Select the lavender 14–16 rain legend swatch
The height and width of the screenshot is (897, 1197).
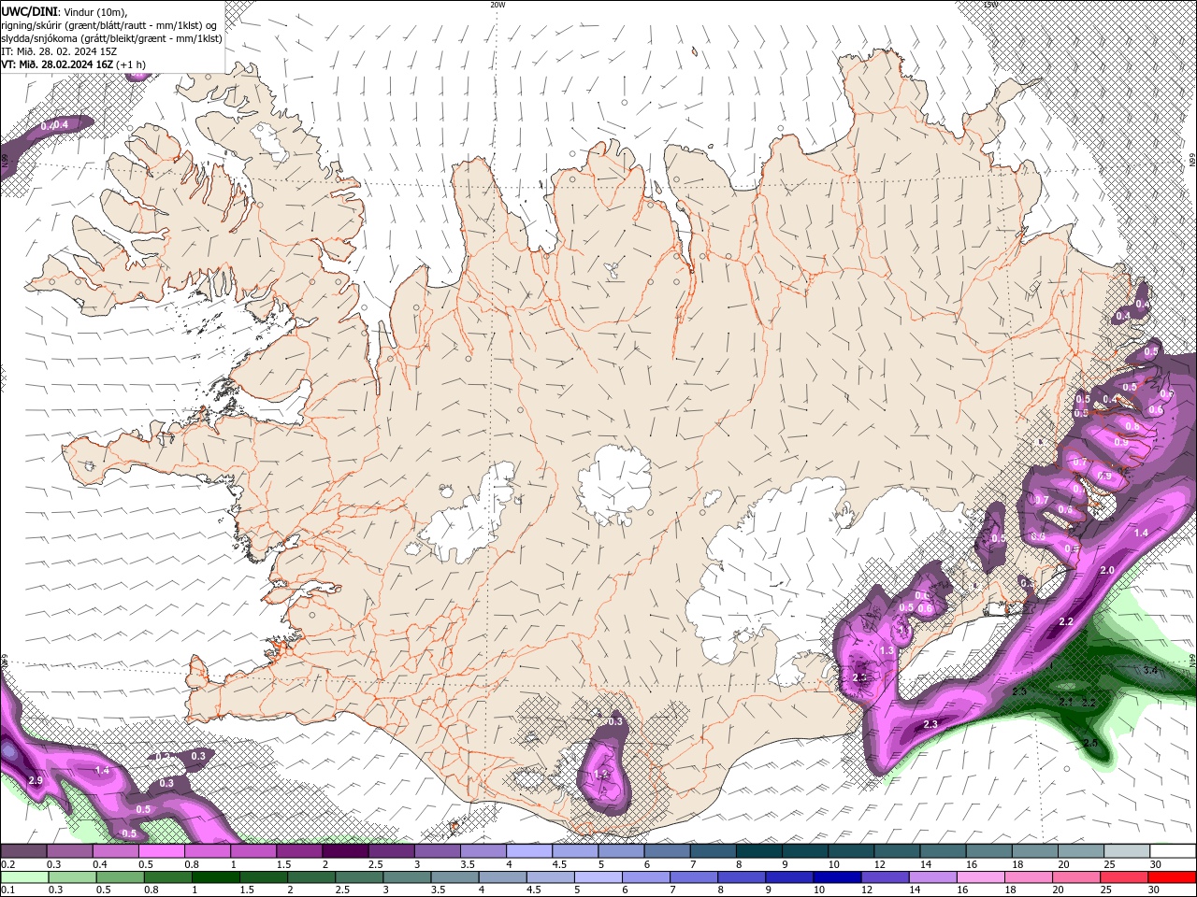tap(932, 876)
